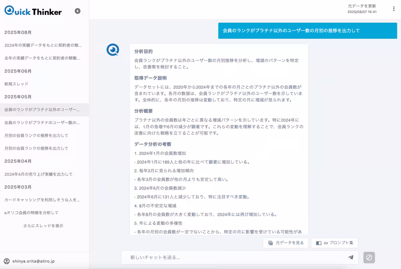Open the 元データを見る source data view
The image size is (401, 269).
pyautogui.click(x=286, y=243)
